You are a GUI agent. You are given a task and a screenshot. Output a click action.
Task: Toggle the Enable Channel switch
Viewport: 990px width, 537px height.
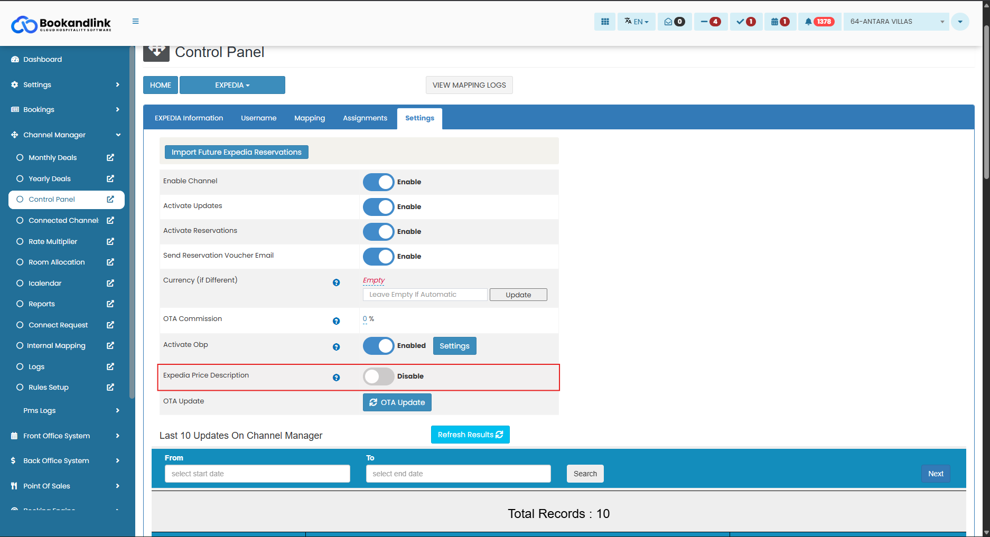pos(379,182)
